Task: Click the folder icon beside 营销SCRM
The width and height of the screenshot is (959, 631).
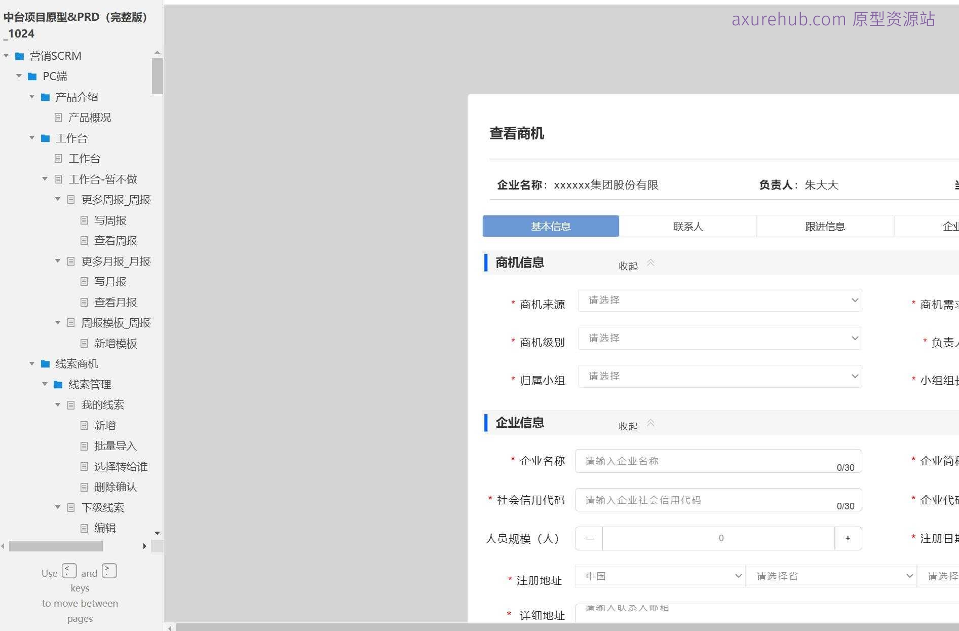Action: point(20,56)
